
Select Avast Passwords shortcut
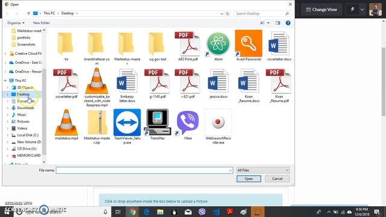pyautogui.click(x=248, y=46)
